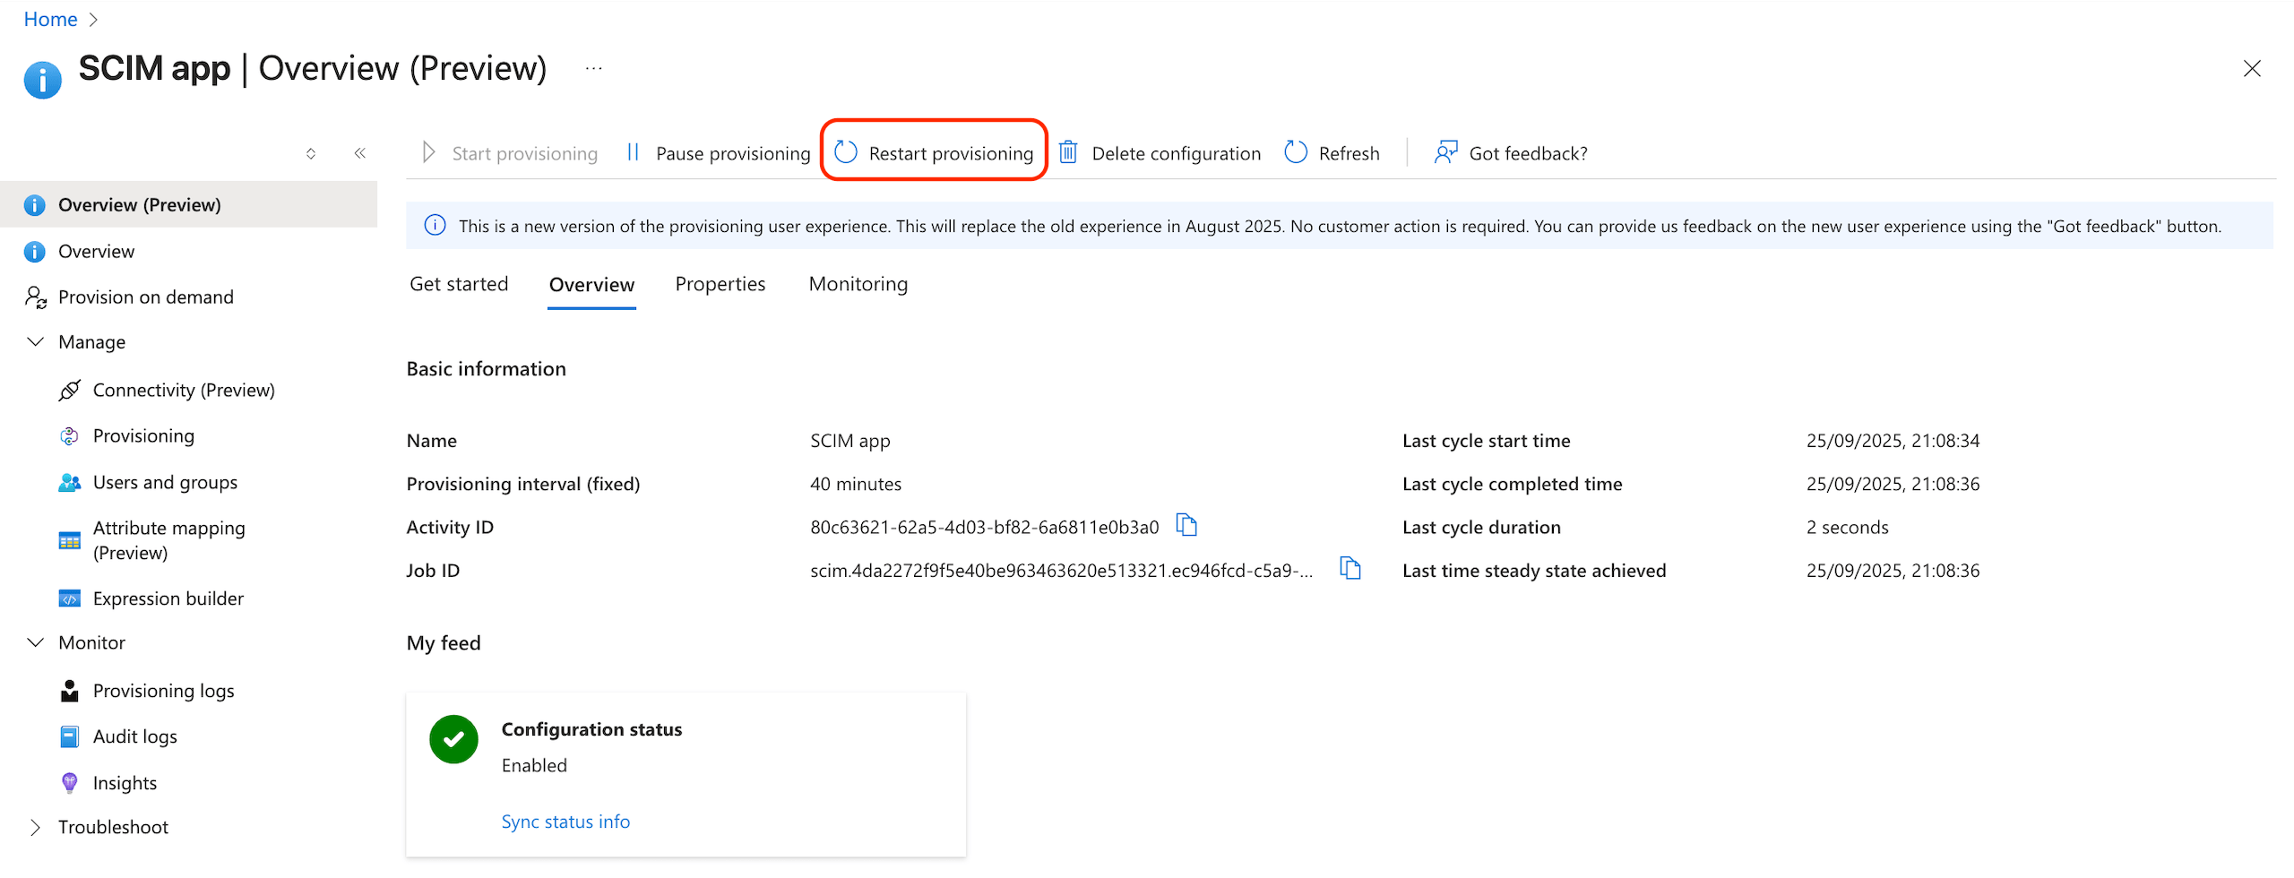This screenshot has width=2294, height=878.
Task: View the Insights panel
Action: tap(125, 782)
